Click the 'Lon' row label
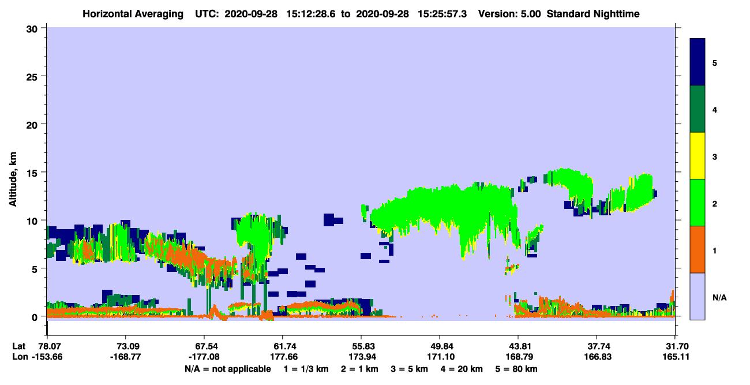 pos(20,357)
